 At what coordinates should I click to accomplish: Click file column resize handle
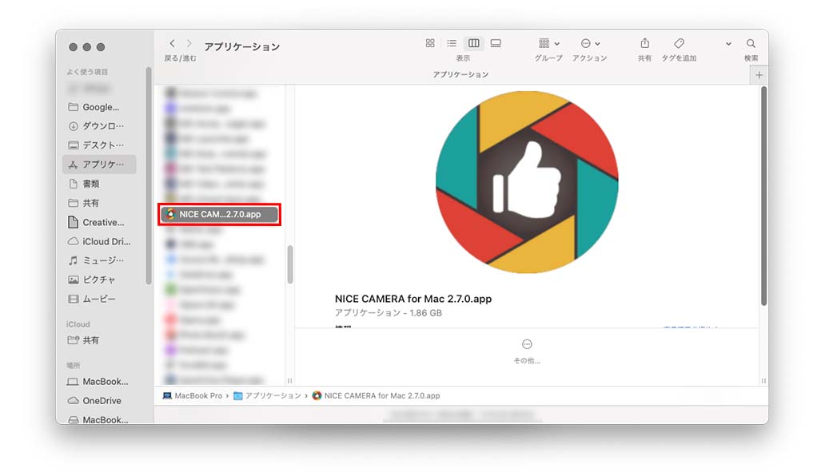pos(289,380)
